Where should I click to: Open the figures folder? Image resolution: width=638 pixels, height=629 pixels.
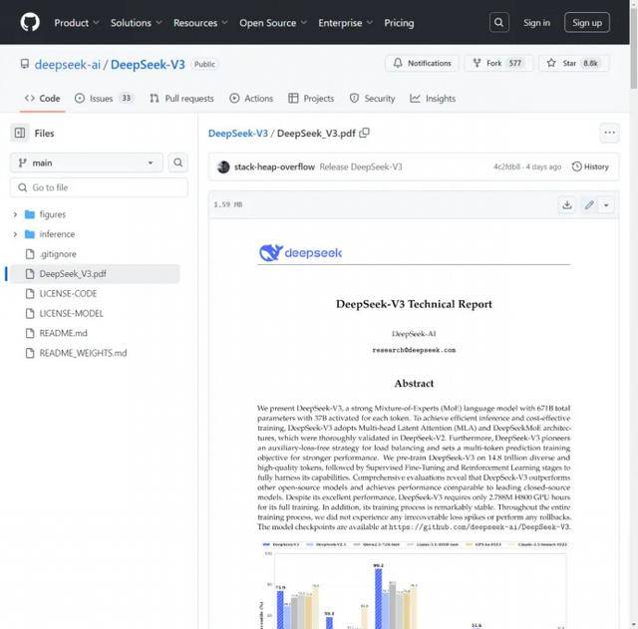[x=53, y=214]
